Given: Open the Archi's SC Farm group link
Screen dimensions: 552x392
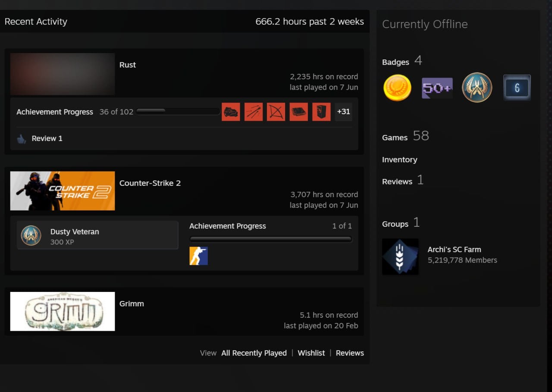Looking at the screenshot, I should 454,249.
